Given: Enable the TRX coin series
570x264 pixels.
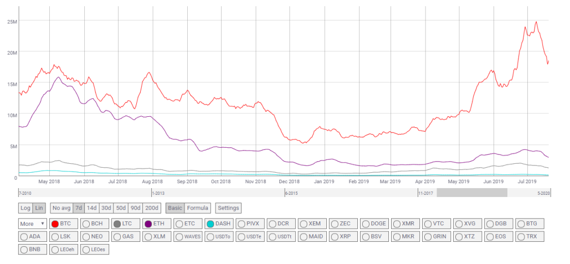Looking at the screenshot, I should click(x=529, y=237).
